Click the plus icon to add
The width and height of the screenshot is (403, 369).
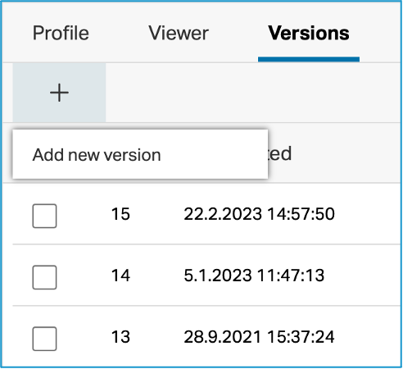[x=59, y=93]
